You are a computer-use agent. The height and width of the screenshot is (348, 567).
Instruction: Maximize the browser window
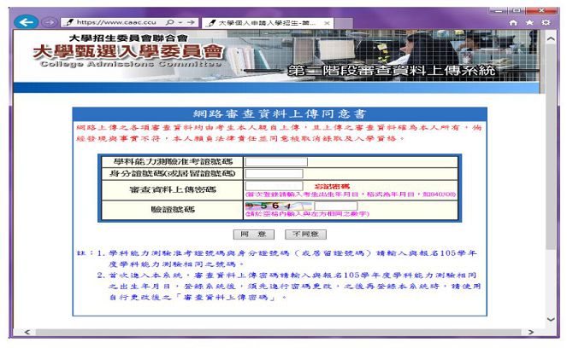click(517, 11)
